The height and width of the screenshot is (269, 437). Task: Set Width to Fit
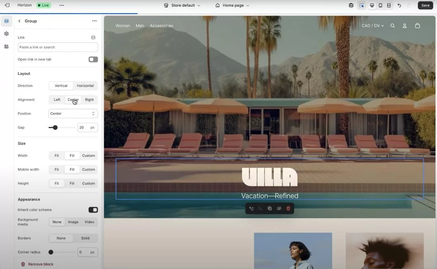(57, 155)
